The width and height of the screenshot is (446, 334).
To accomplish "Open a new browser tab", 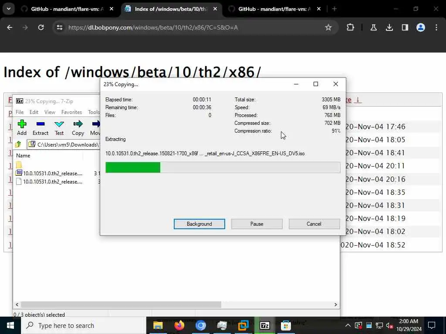I will (x=334, y=9).
